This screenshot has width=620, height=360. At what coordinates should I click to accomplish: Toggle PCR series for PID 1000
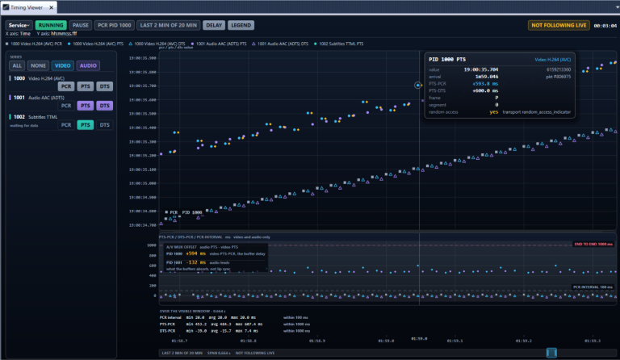tap(66, 86)
